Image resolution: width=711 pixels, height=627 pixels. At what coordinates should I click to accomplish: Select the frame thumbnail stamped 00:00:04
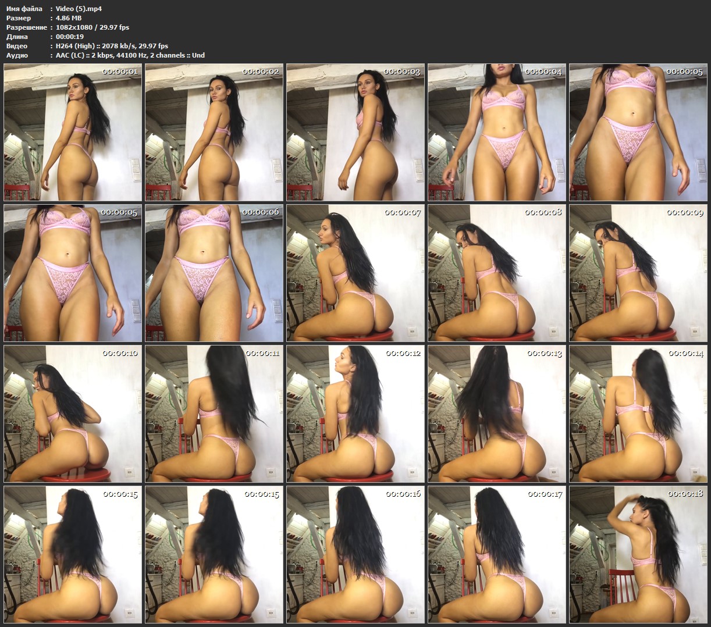[497, 132]
